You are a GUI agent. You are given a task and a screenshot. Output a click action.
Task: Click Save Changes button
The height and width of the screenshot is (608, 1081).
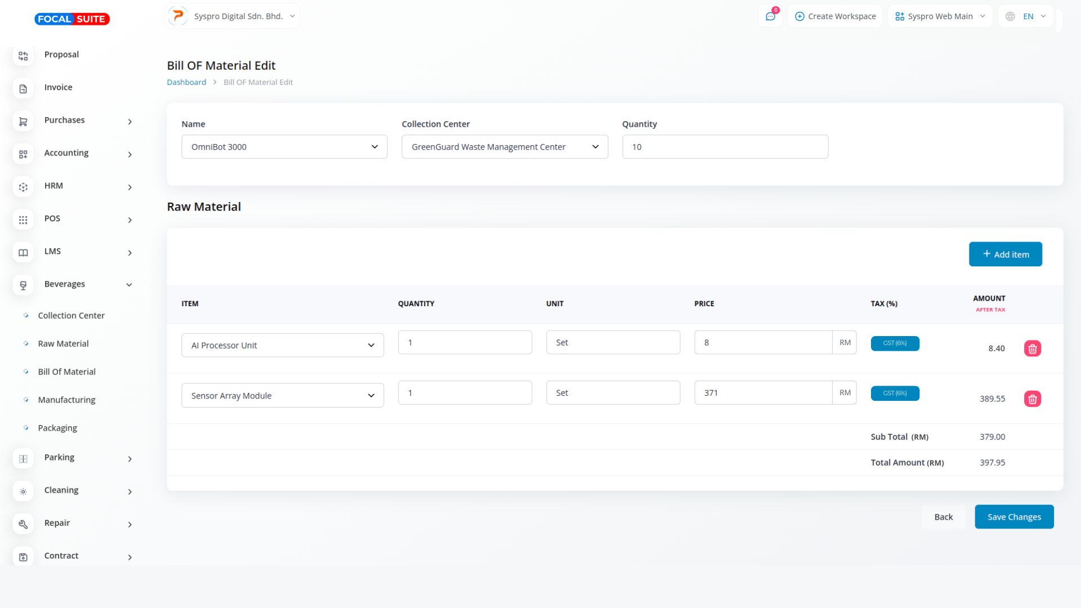[x=1013, y=517]
